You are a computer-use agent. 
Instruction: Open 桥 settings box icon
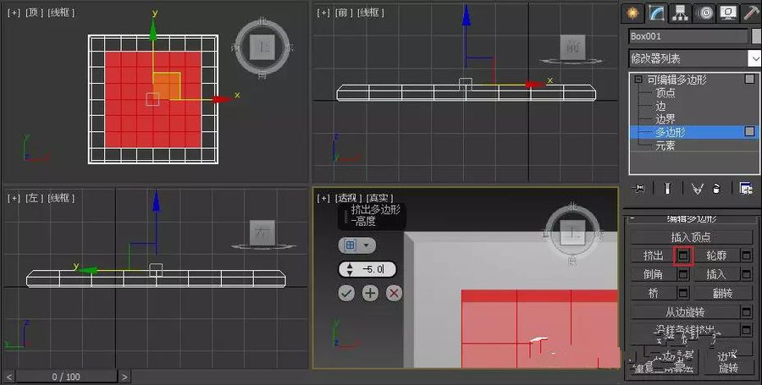683,294
